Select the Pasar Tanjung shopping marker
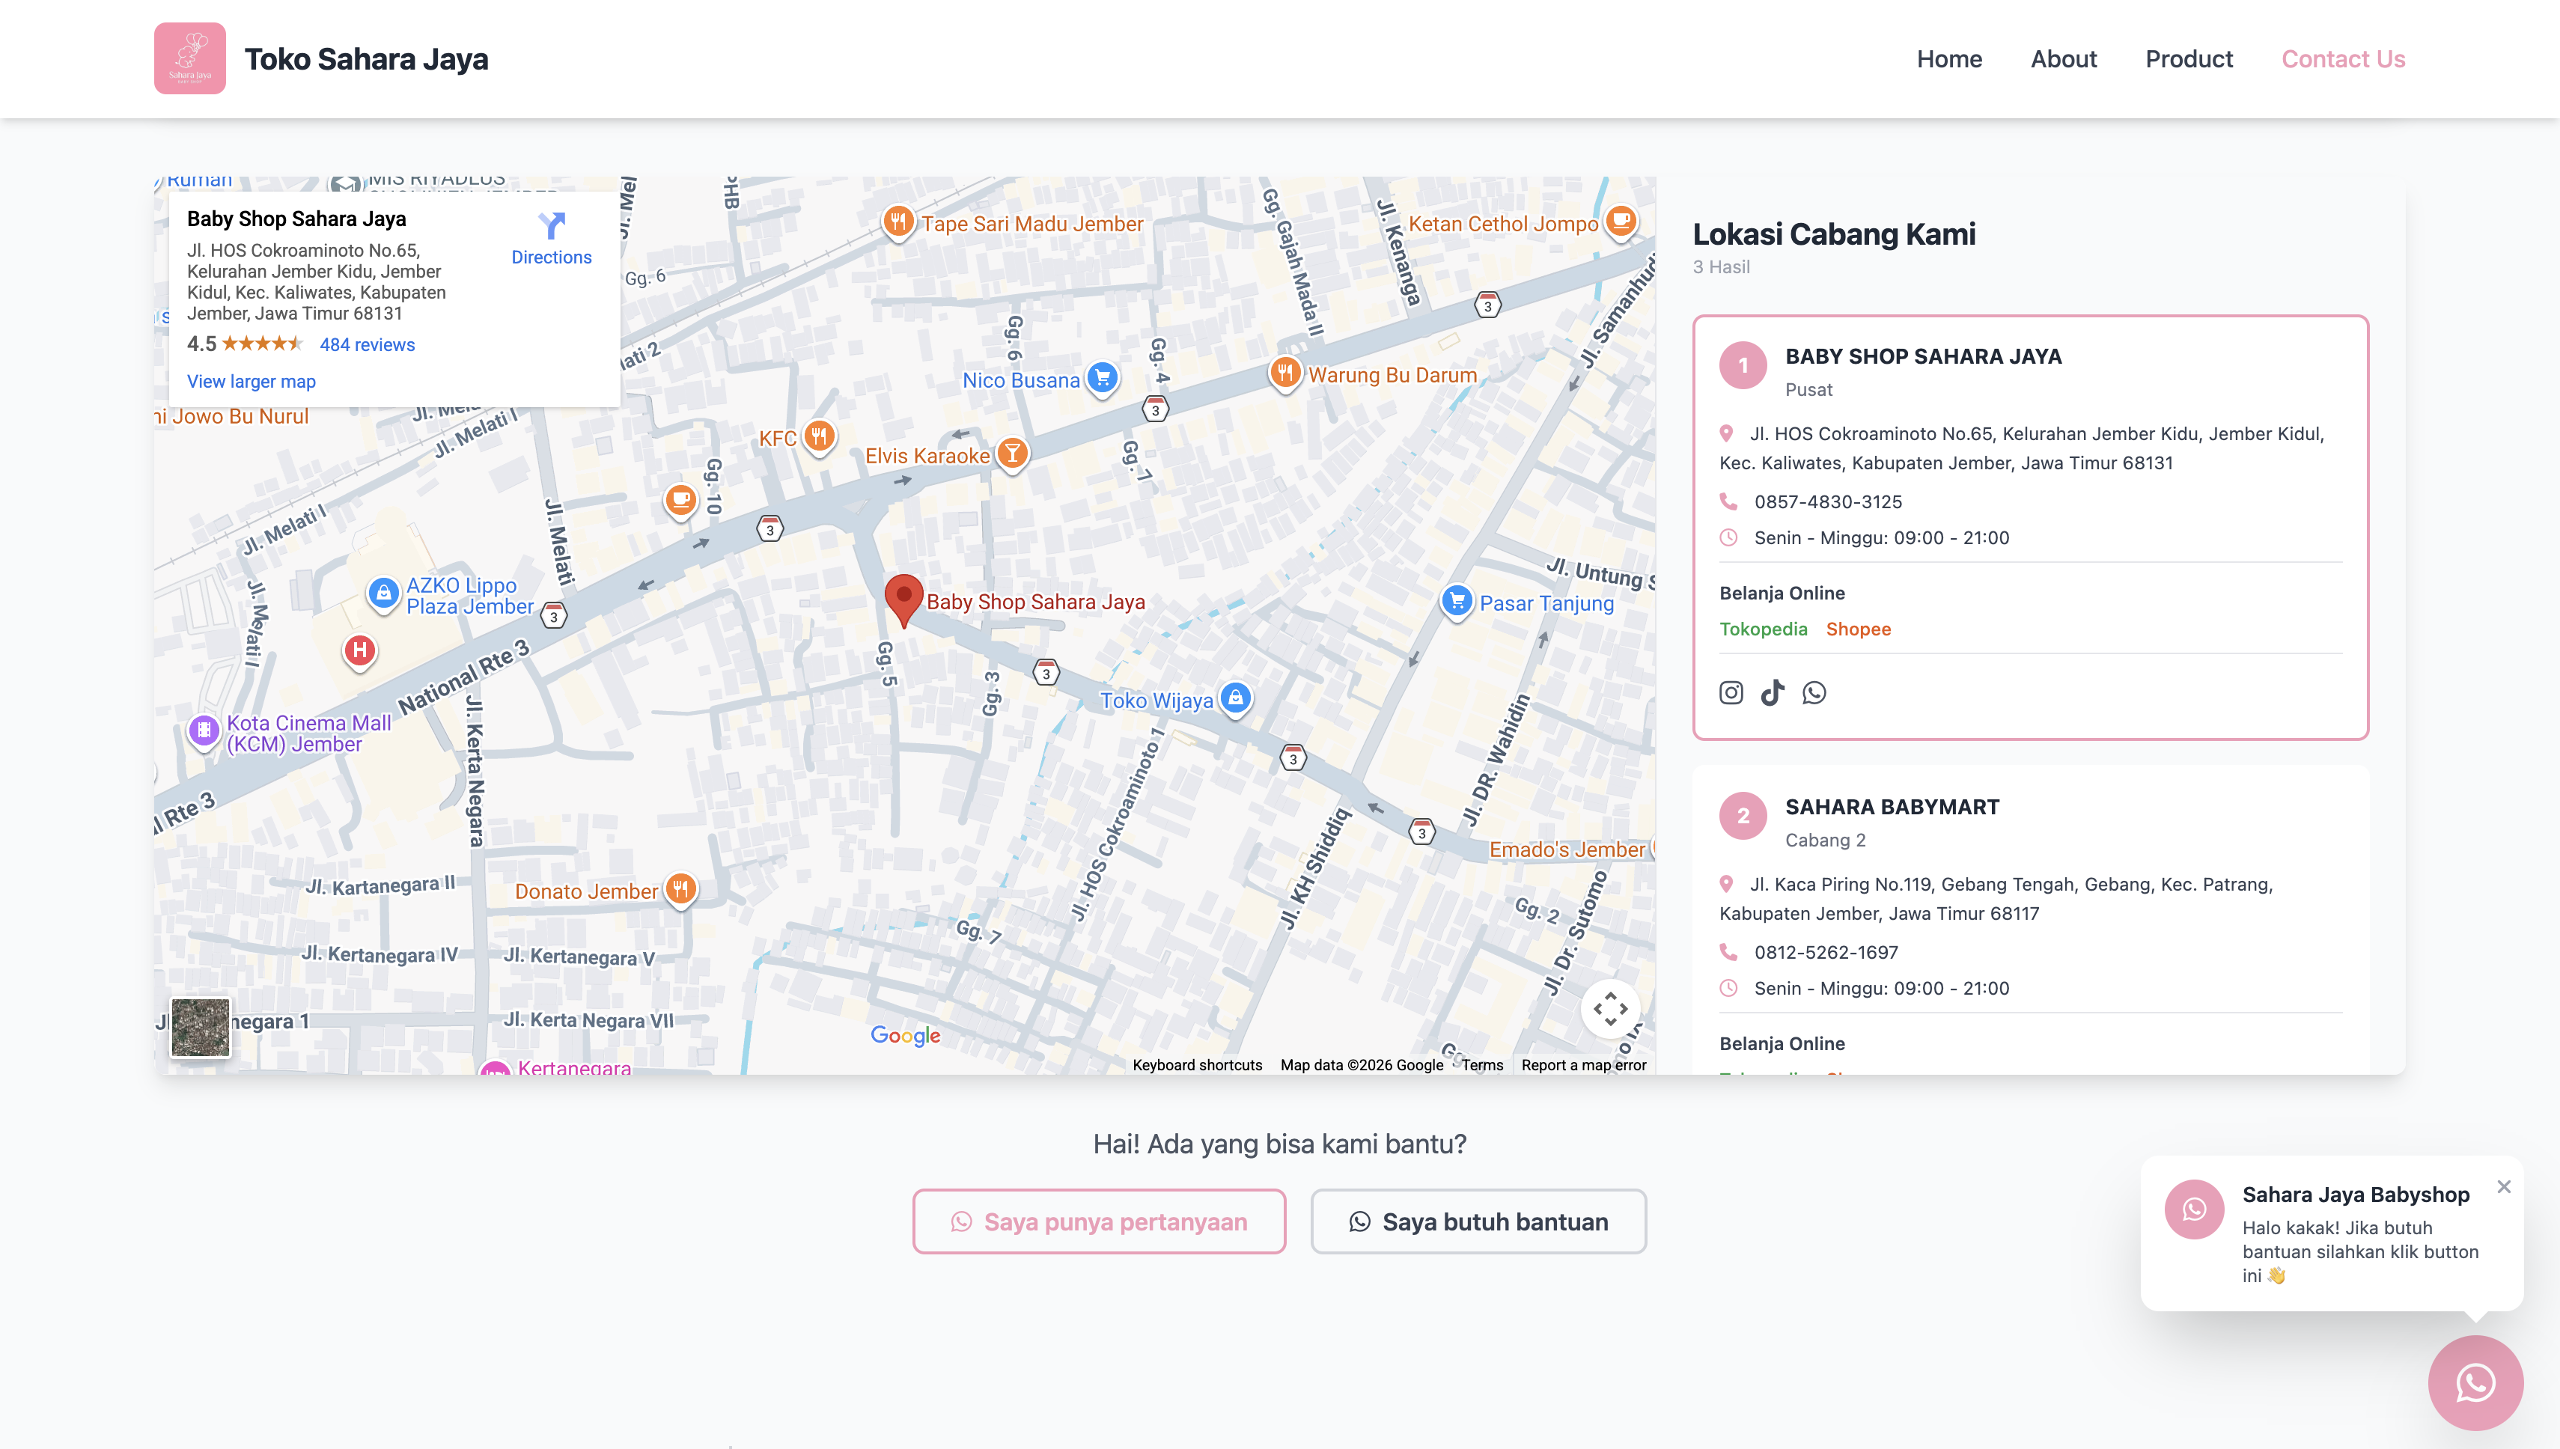 click(x=1457, y=602)
